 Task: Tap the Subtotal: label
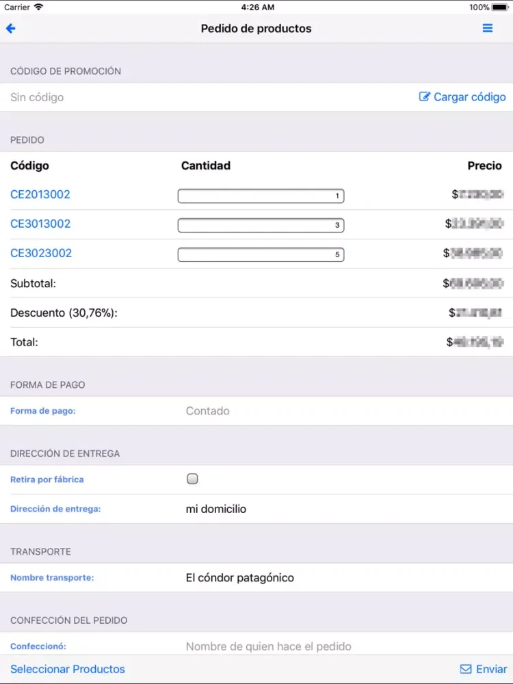click(x=33, y=284)
